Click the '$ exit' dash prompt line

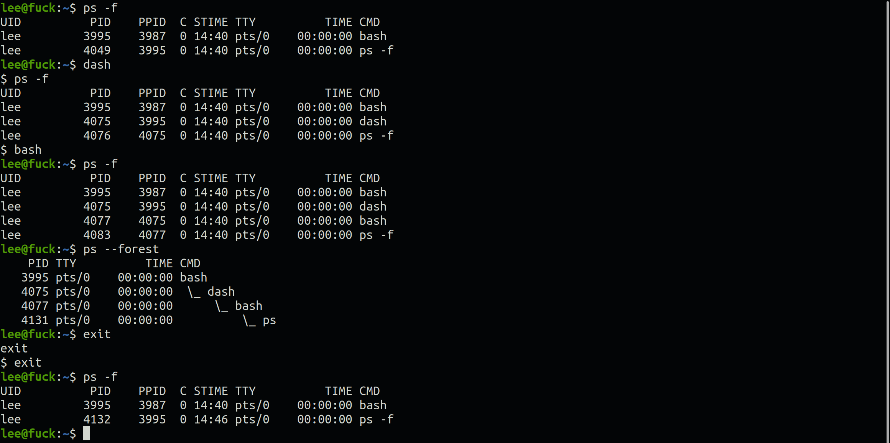21,363
